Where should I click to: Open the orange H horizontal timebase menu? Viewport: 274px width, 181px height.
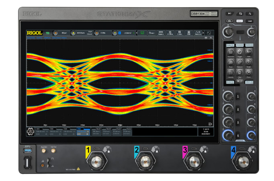(x=55, y=33)
